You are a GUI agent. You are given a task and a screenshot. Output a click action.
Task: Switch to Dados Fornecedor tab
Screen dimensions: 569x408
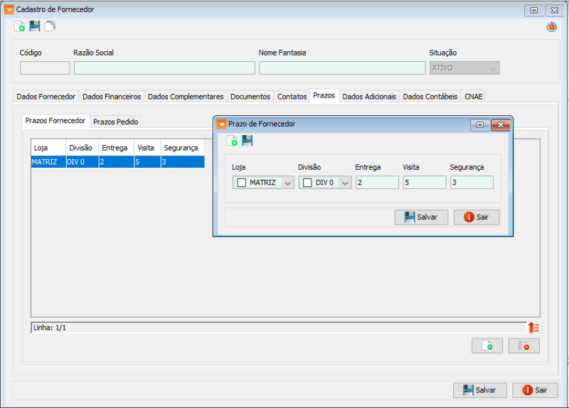(46, 97)
